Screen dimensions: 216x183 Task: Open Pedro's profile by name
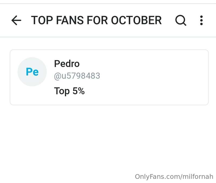(x=67, y=64)
